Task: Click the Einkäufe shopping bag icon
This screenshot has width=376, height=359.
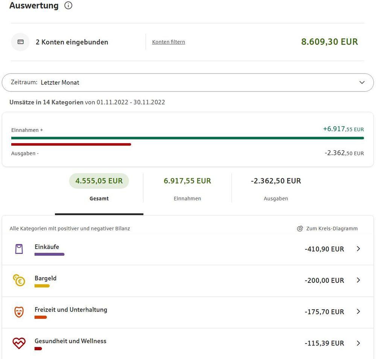Action: click(x=19, y=249)
